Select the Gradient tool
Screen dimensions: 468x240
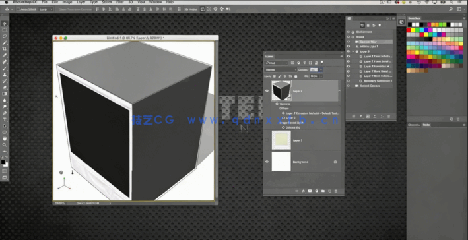point(5,94)
